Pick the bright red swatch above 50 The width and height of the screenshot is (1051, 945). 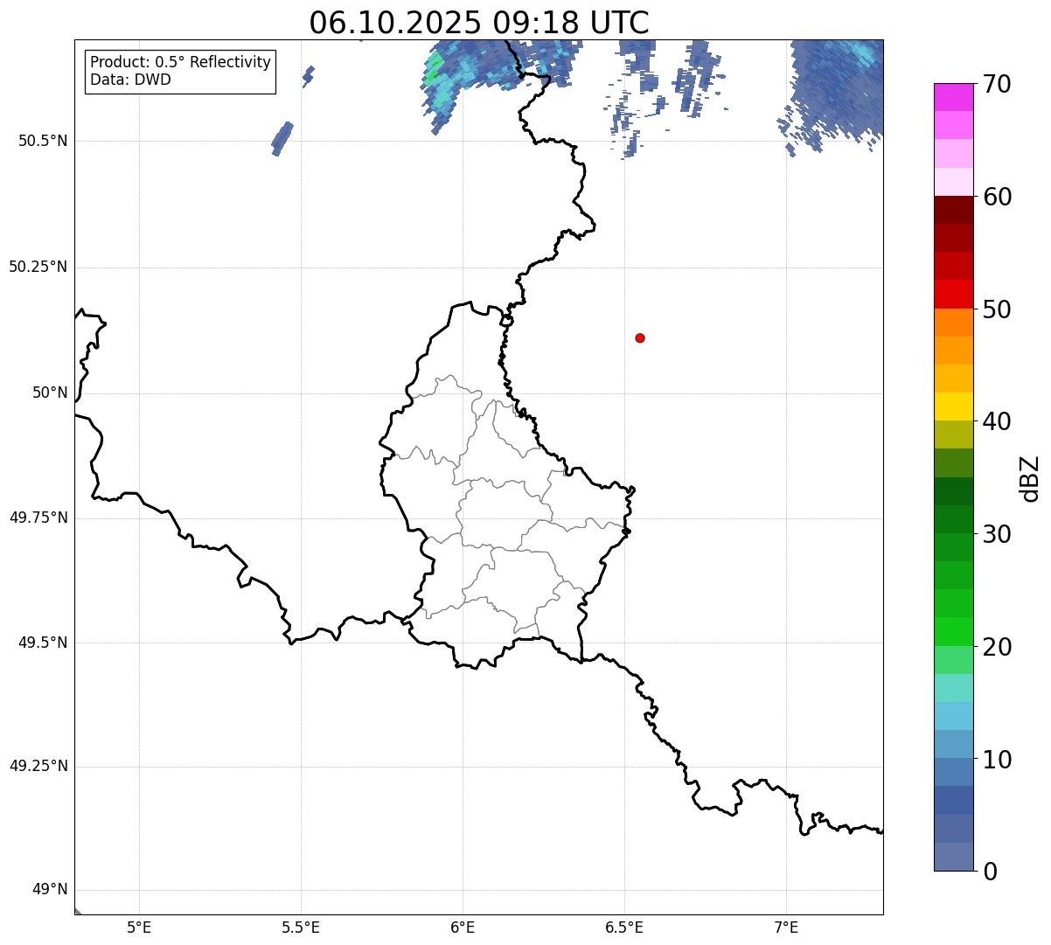pos(953,294)
